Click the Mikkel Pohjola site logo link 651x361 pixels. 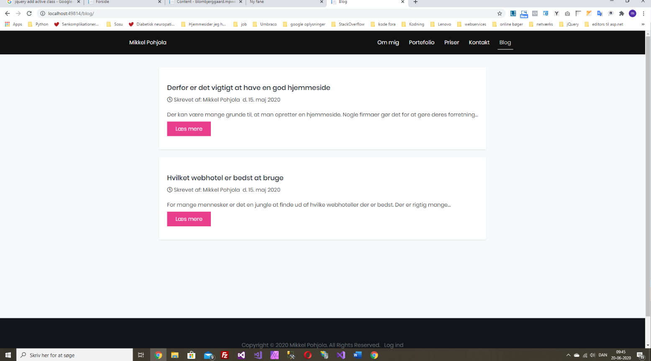pos(148,42)
